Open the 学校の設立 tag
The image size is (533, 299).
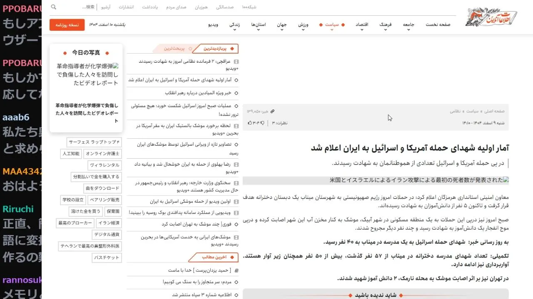pos(73,200)
